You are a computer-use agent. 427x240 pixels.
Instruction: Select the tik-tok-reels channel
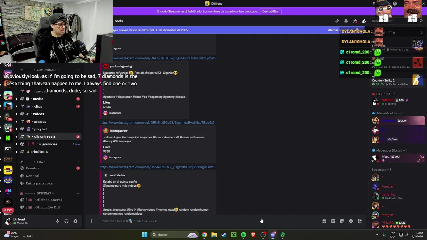pos(49,137)
